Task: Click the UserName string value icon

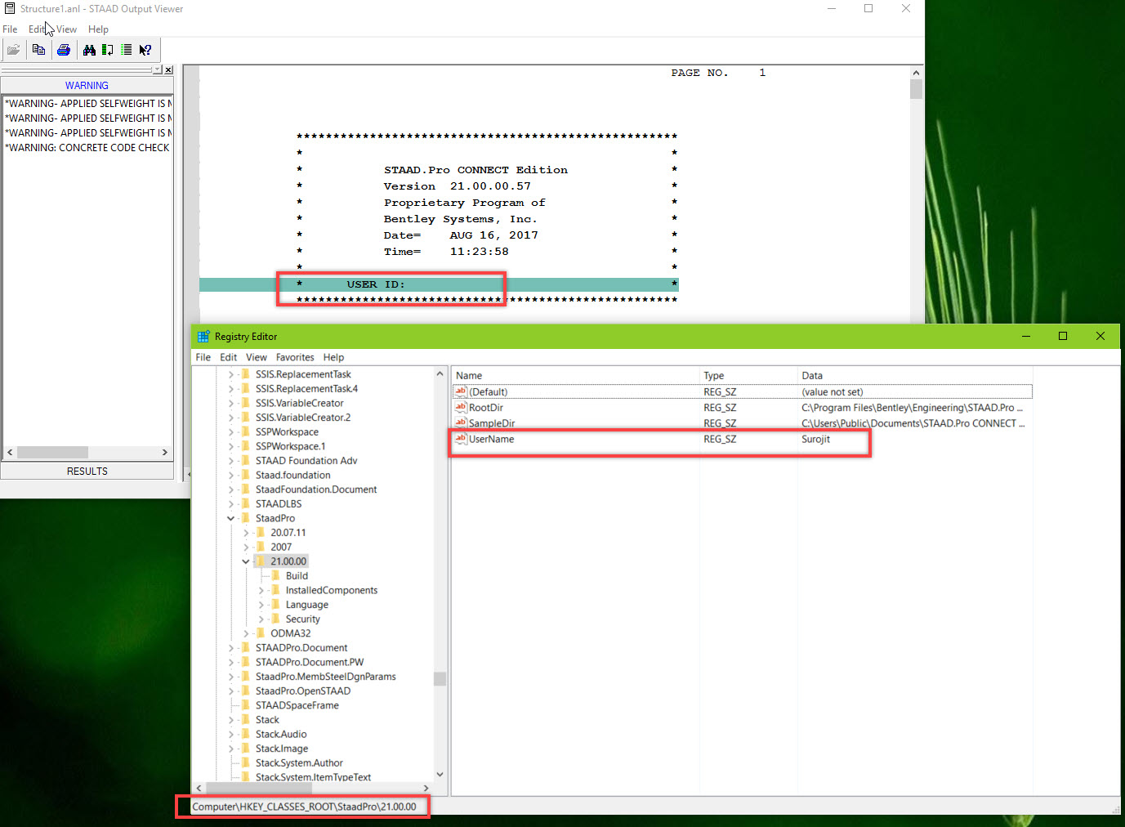Action: 461,439
